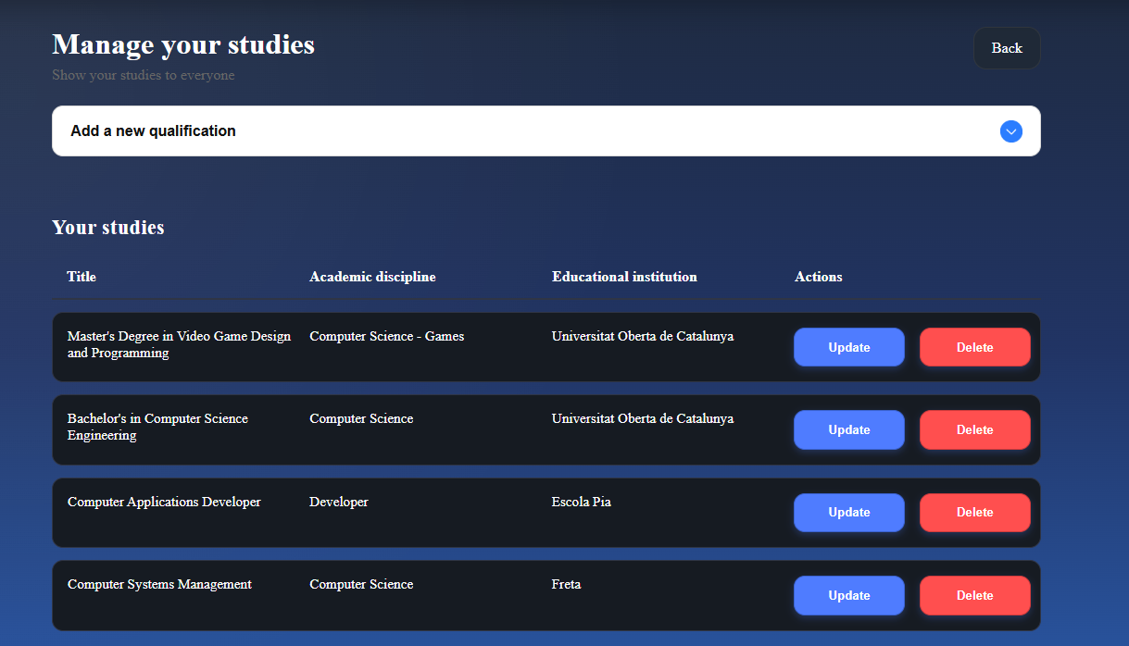Click the Back button
This screenshot has width=1129, height=646.
click(1007, 48)
